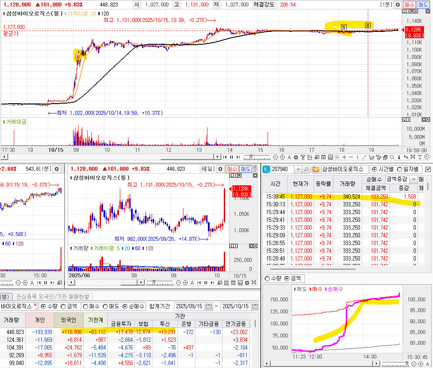Screen dimensions: 433x368
Task: Click the B buy marker on main chart
Action: click(78, 57)
